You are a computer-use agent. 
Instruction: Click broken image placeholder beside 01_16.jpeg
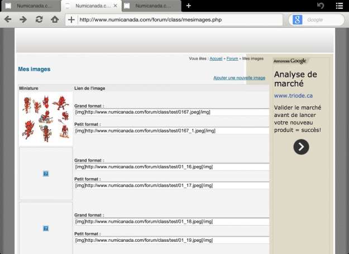pos(46,173)
